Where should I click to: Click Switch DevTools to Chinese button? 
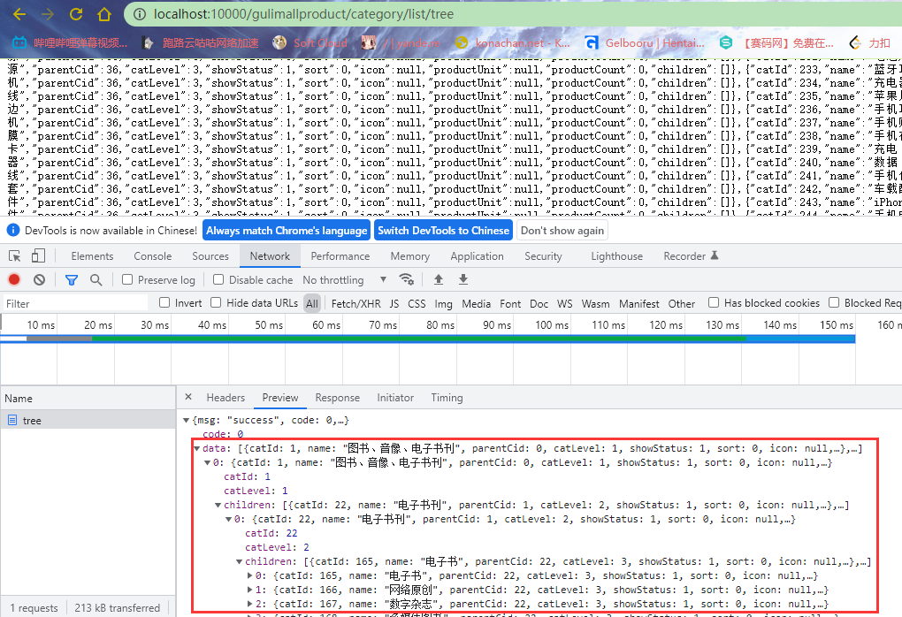point(444,231)
